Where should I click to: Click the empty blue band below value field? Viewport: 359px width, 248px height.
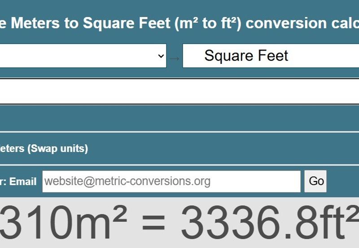click(x=179, y=119)
